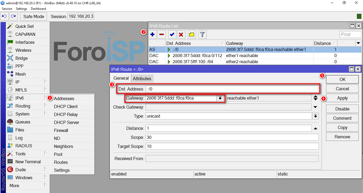Toggle Safe Mode button

(34, 16)
